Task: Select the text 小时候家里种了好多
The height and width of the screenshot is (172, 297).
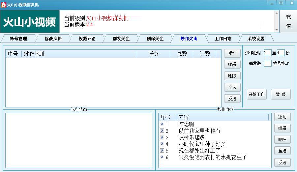Action: [x=202, y=144]
